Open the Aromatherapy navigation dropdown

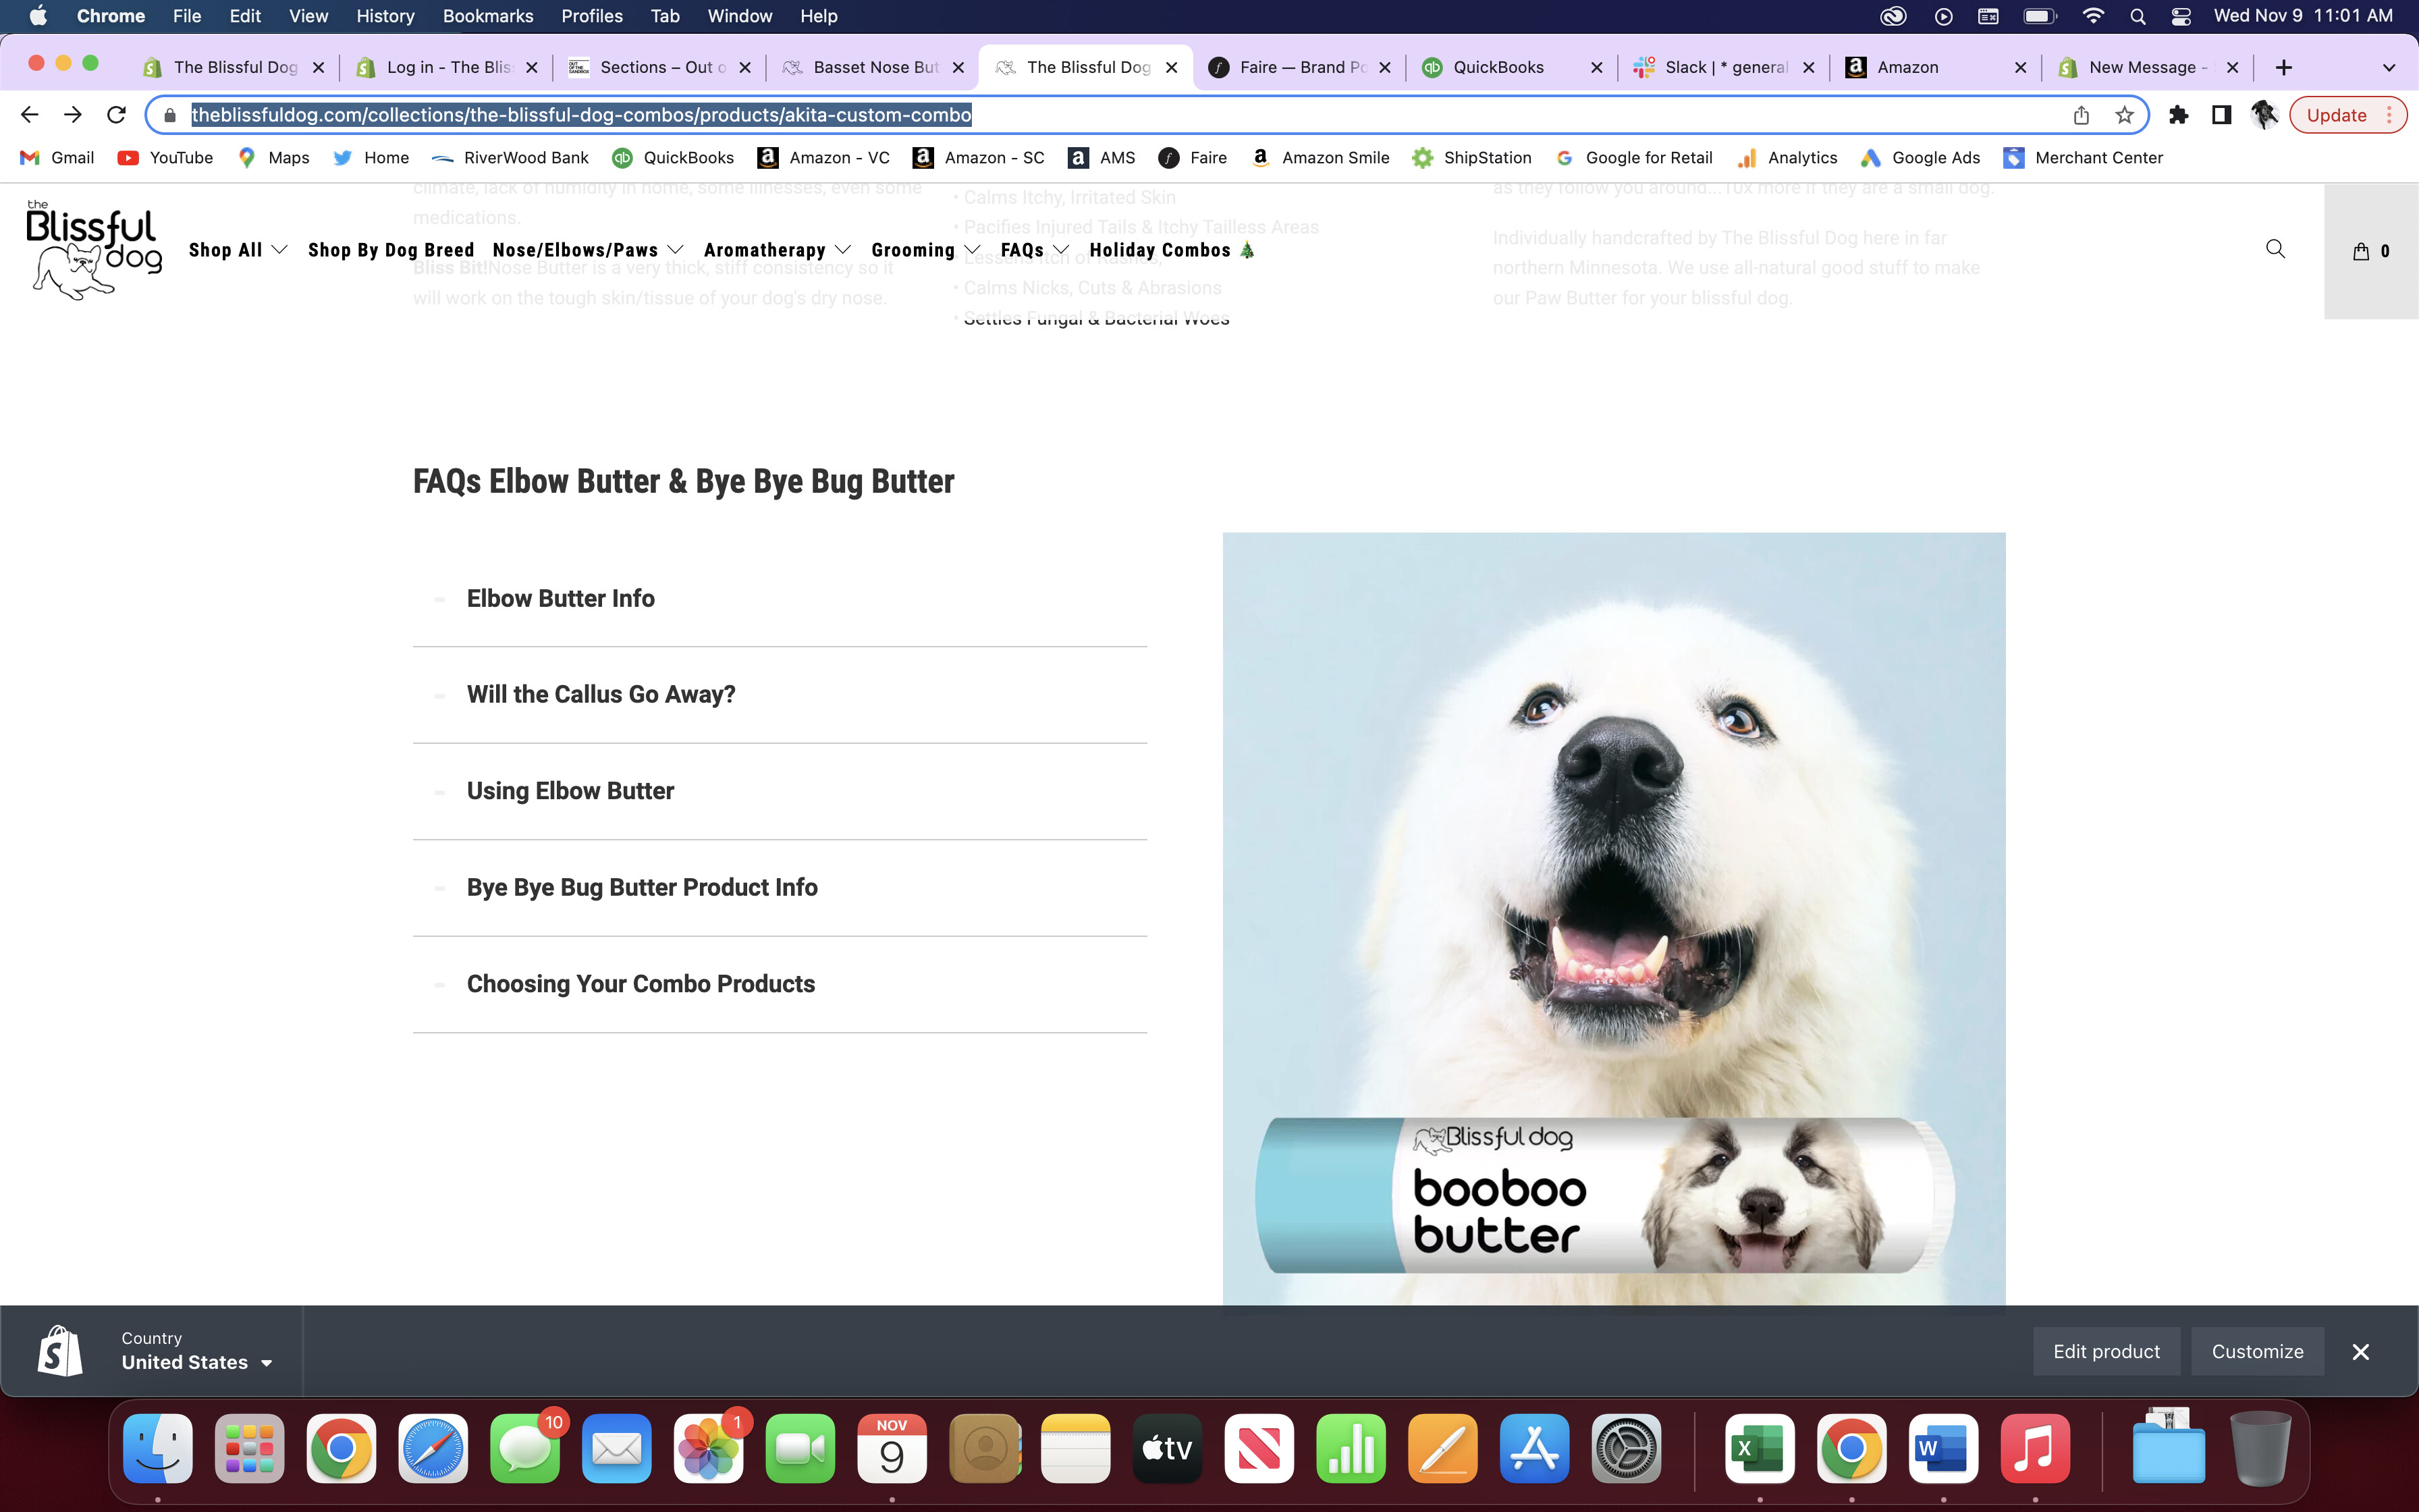(x=777, y=250)
